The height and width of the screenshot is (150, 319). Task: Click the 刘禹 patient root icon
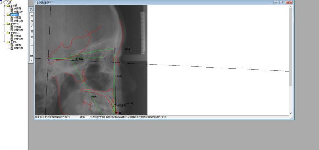pos(4,3)
